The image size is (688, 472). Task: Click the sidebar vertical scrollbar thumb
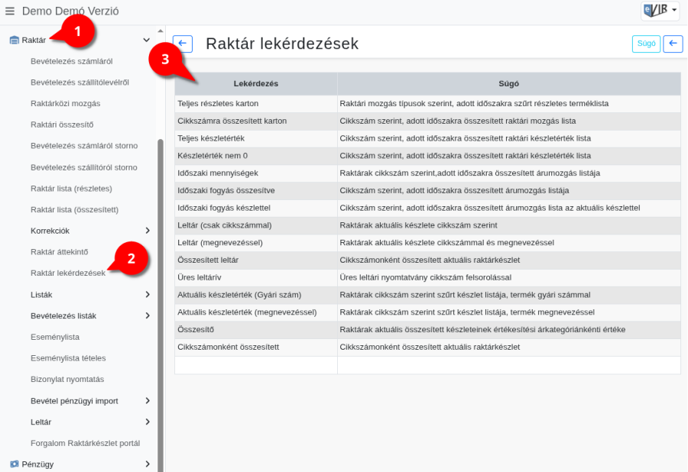(x=161, y=305)
